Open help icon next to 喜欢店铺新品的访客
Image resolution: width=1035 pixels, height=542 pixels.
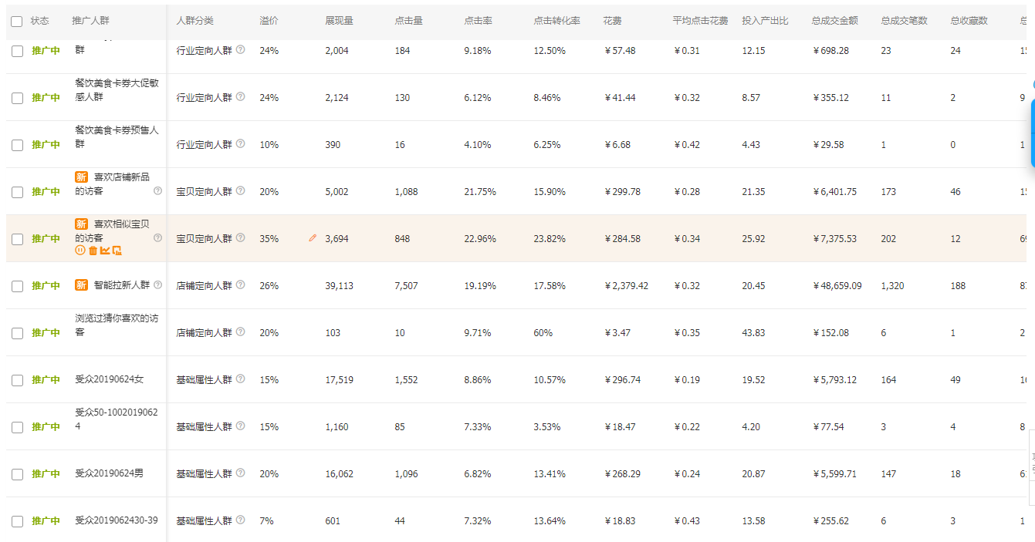[x=158, y=190]
